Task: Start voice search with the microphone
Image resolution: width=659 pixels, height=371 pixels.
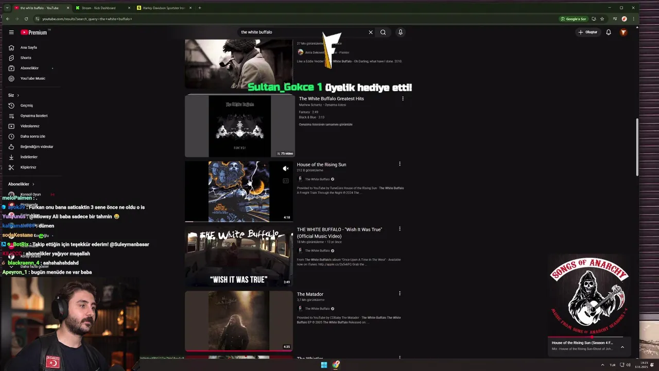Action: click(x=400, y=32)
